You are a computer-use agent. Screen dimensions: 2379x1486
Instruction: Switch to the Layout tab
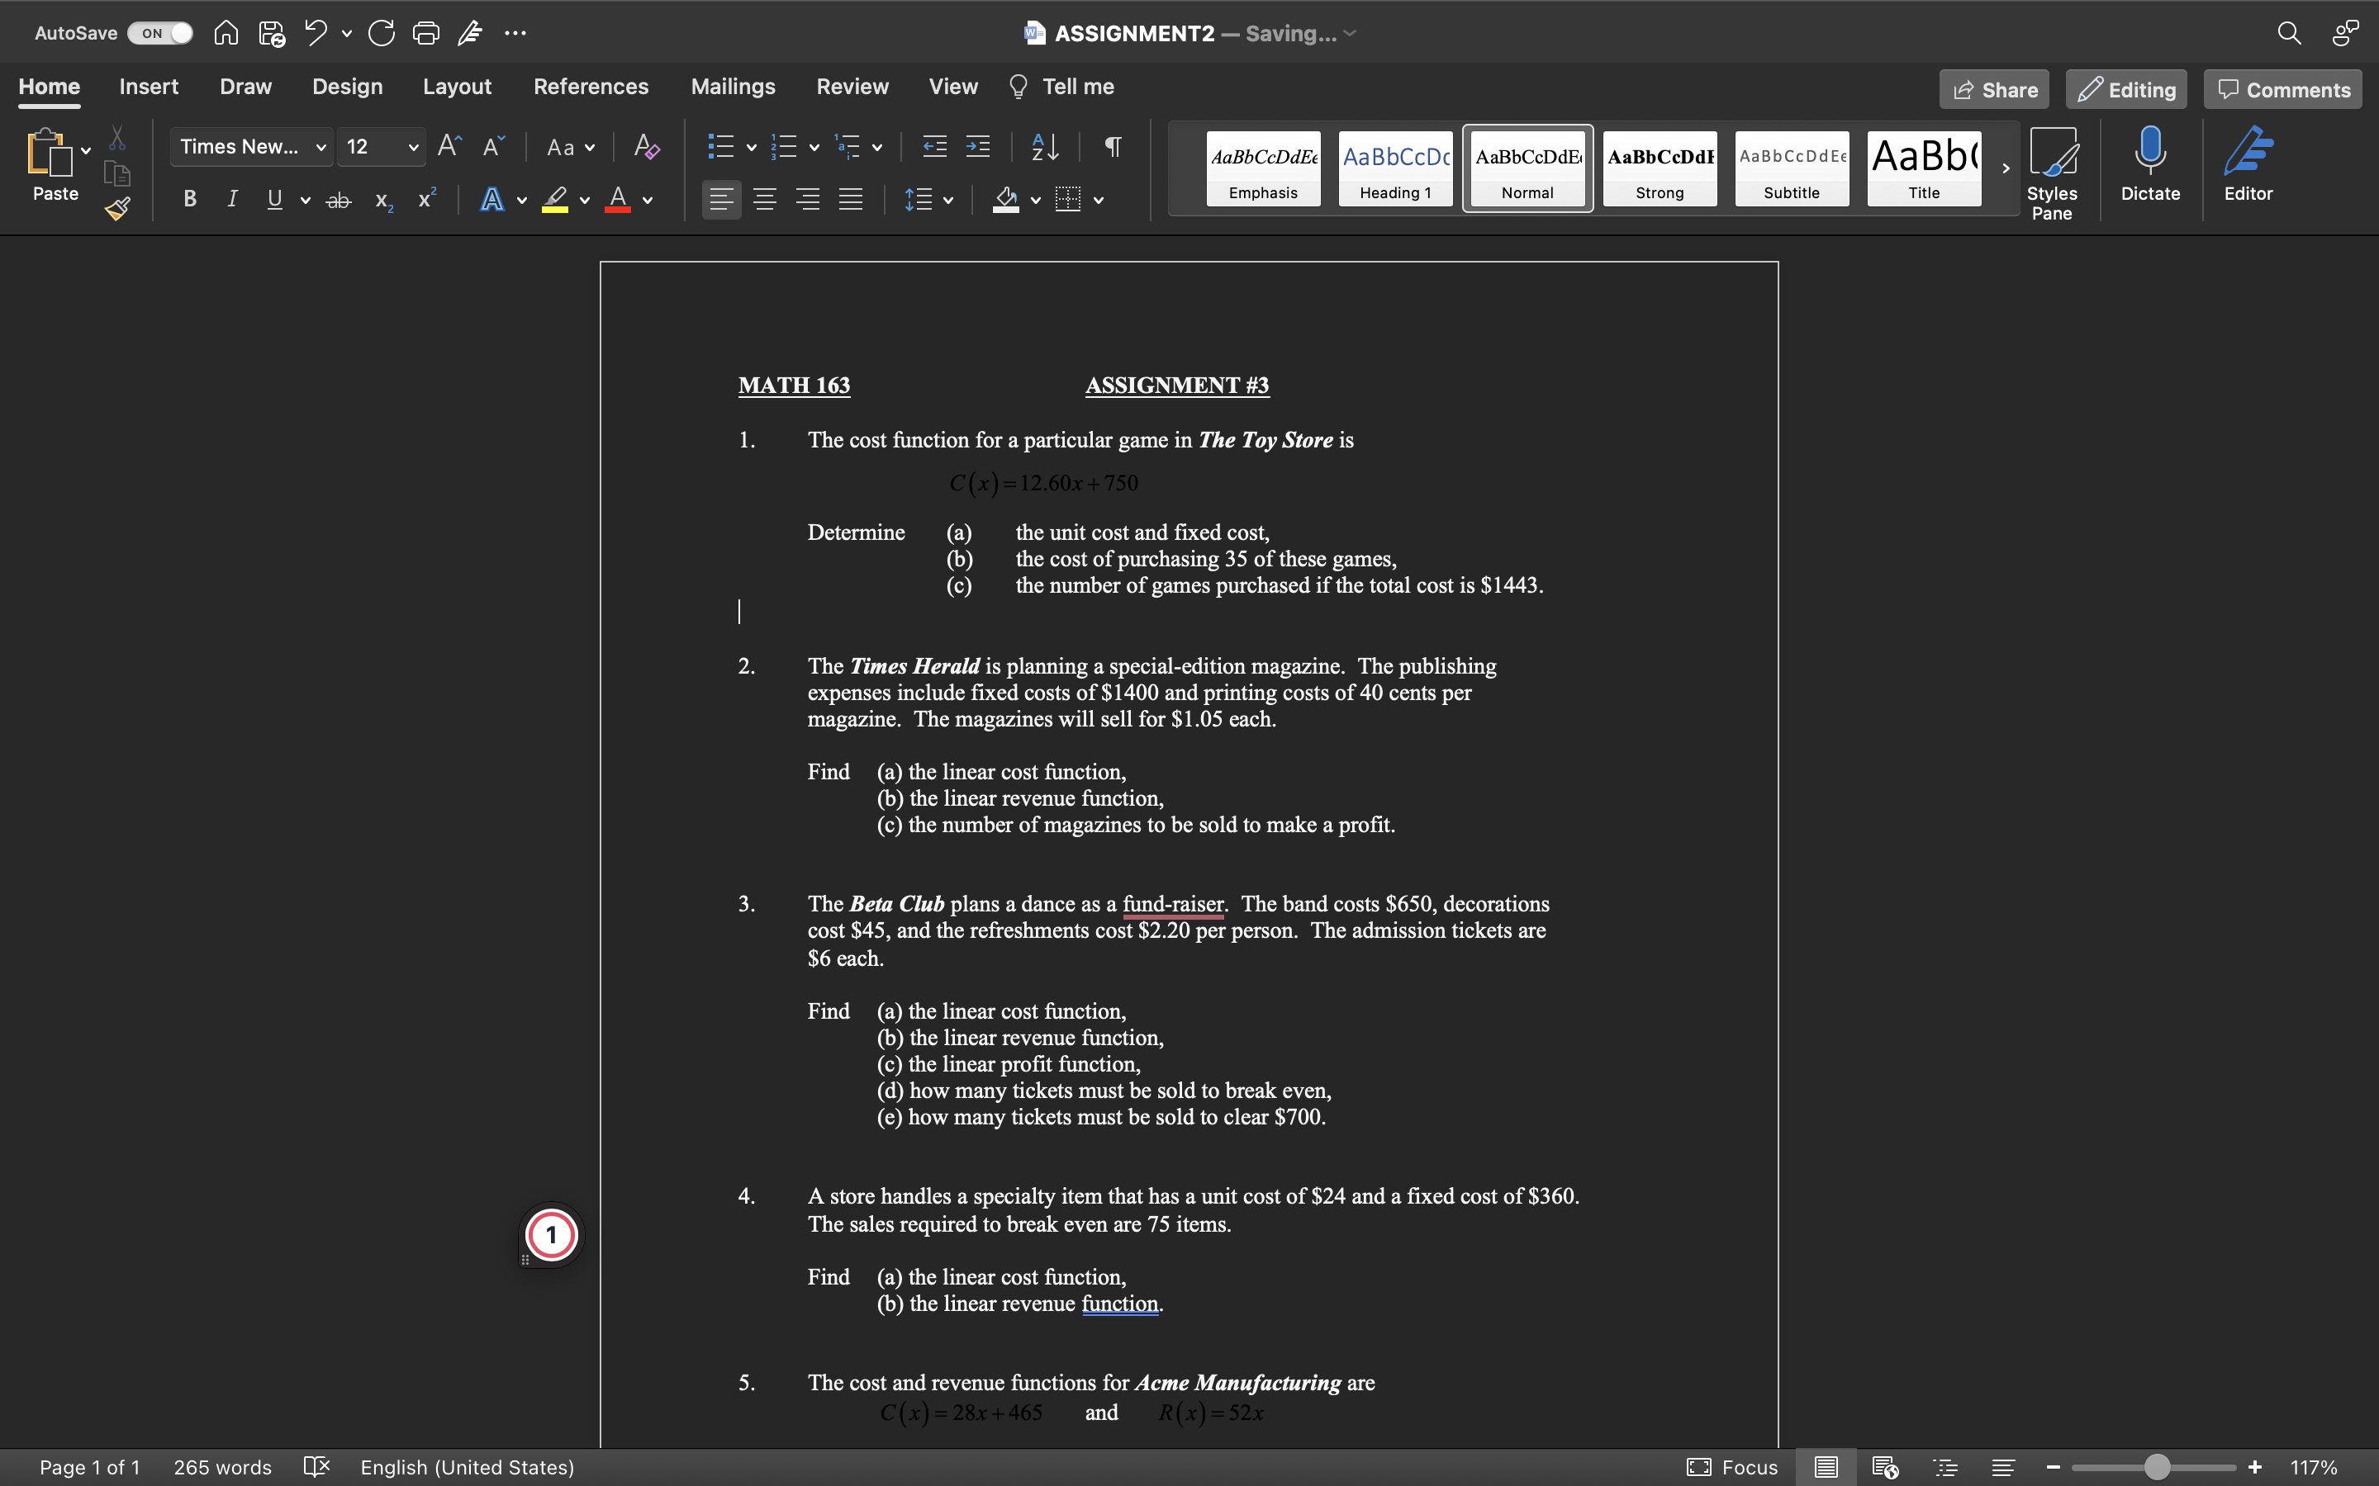click(456, 87)
